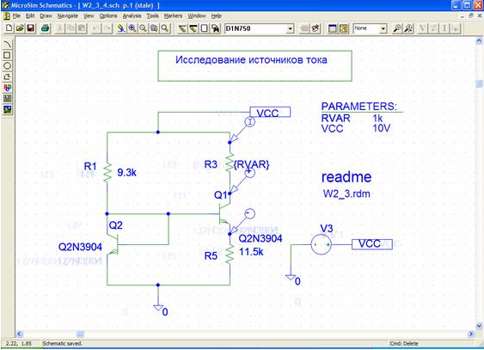
Task: Select the Draw Text tool
Action: point(7,88)
